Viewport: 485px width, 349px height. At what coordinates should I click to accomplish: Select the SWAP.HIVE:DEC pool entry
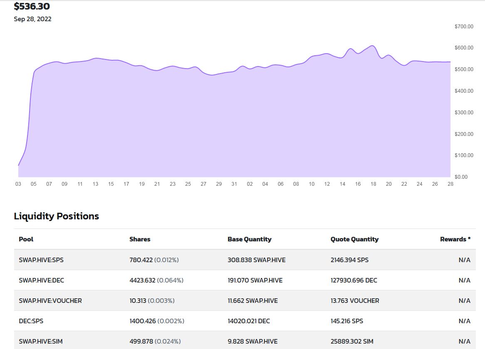[x=42, y=280]
